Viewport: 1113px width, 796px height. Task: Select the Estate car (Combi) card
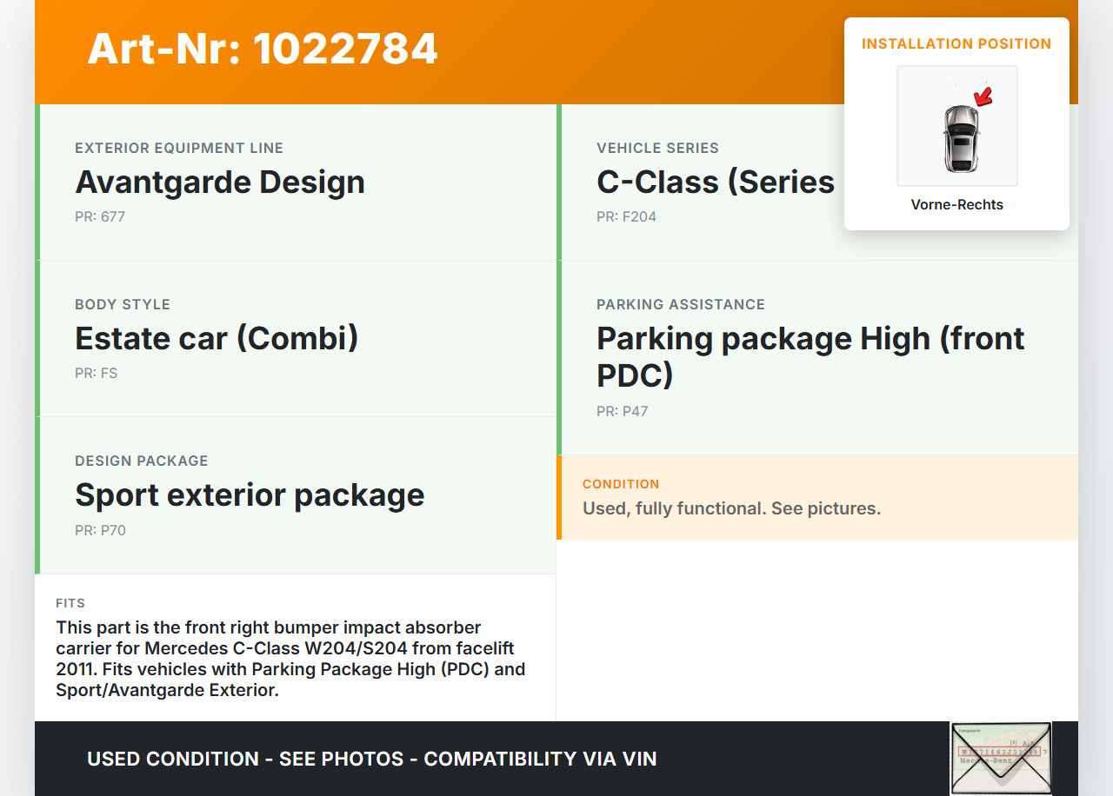pos(297,339)
